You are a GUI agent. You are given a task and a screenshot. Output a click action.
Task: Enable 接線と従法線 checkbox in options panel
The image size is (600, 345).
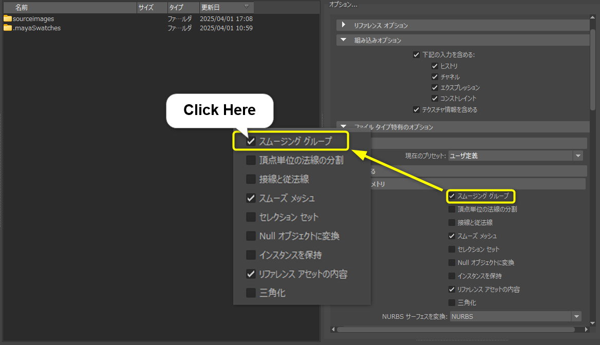click(x=452, y=223)
